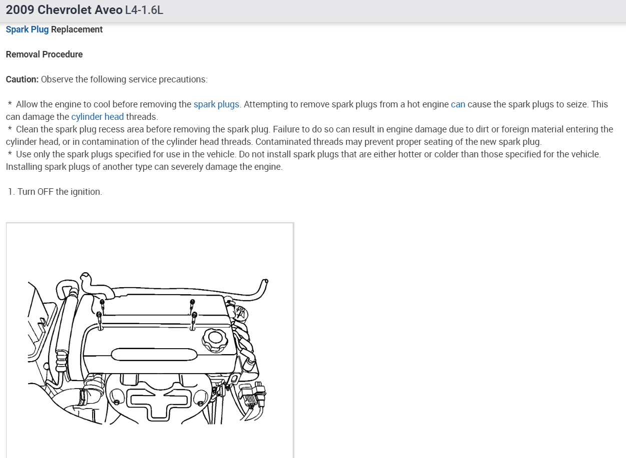This screenshot has width=626, height=458.
Task: Follow the blue 'can' hyperlink
Action: coord(458,104)
